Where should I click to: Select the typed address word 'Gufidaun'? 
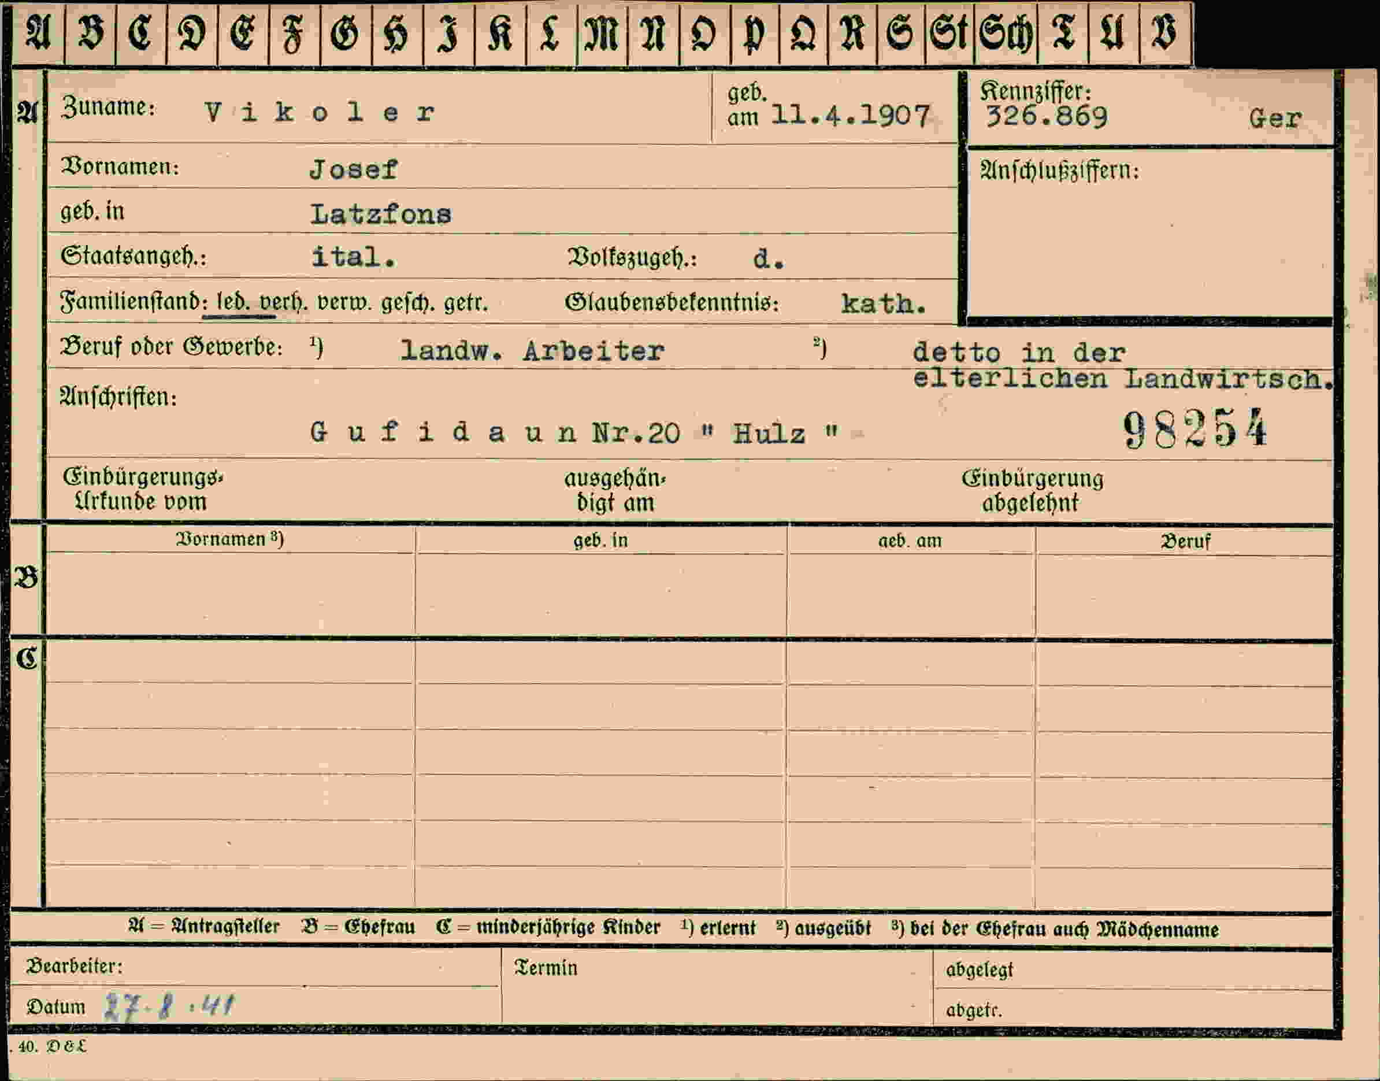443,432
